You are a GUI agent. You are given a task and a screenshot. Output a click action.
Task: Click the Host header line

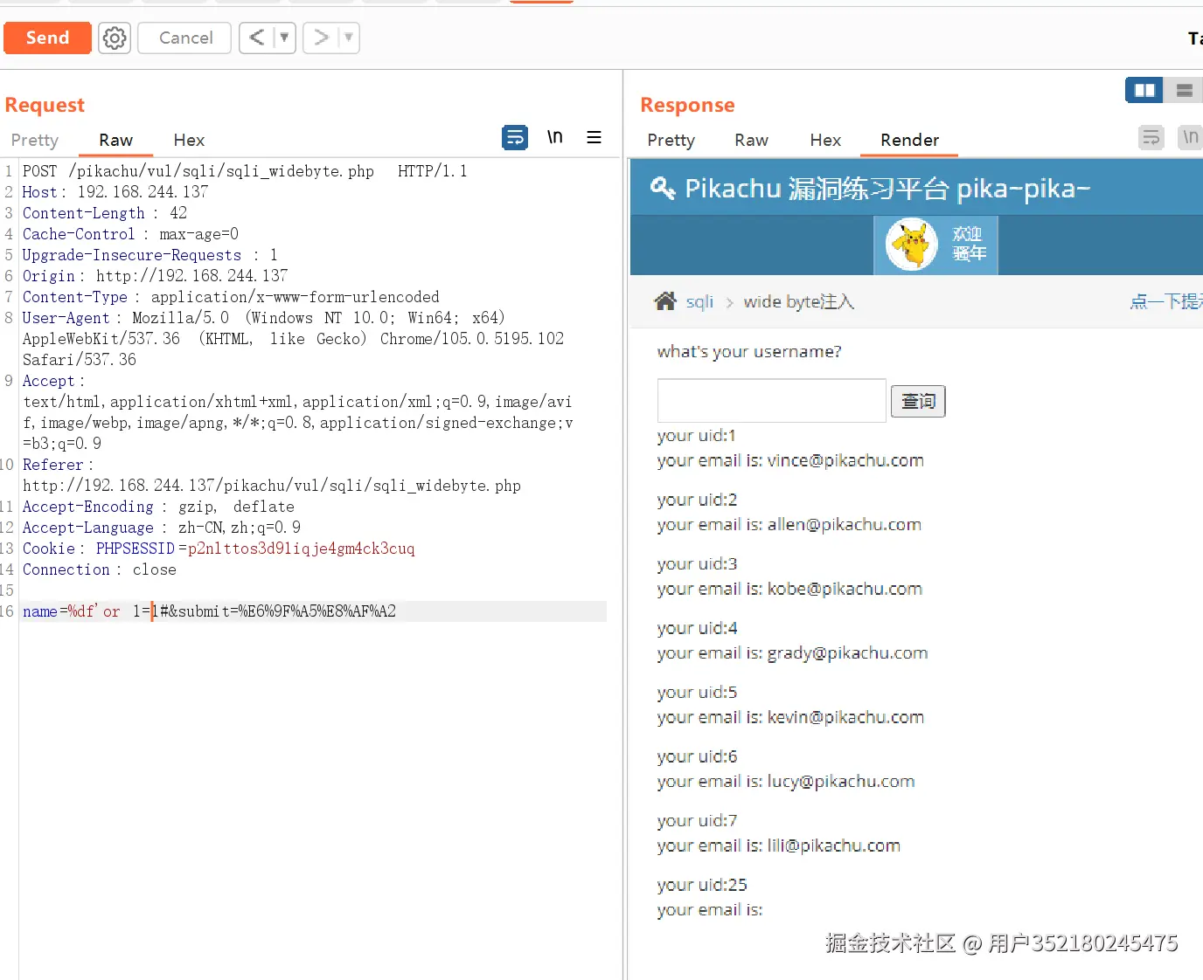pyautogui.click(x=115, y=192)
